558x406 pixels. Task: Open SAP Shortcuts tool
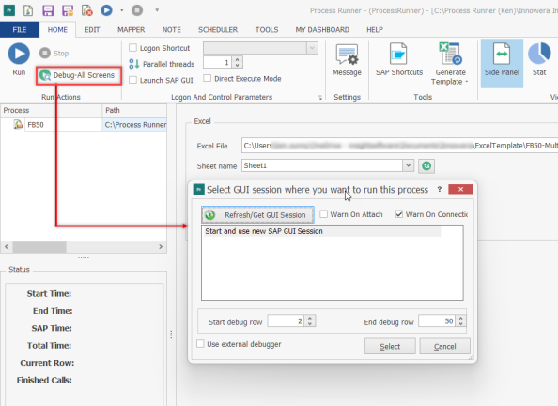(399, 59)
